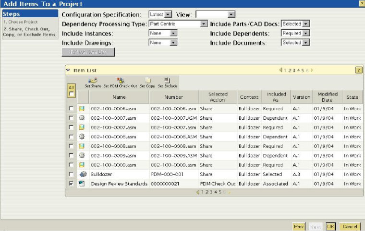The width and height of the screenshot is (365, 231).
Task: Check the 002-100-0006.asm row checkbox
Action: click(x=71, y=108)
